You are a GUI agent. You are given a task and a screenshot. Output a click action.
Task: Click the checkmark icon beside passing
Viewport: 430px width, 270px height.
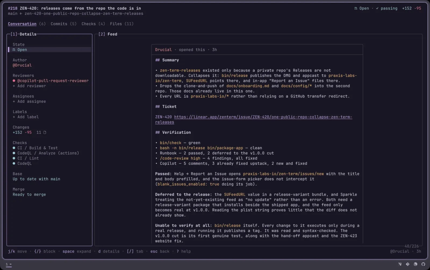[x=377, y=8]
